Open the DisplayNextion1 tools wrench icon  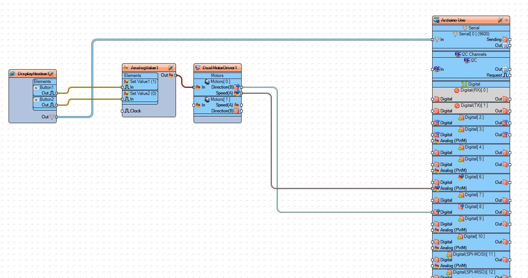pos(51,74)
